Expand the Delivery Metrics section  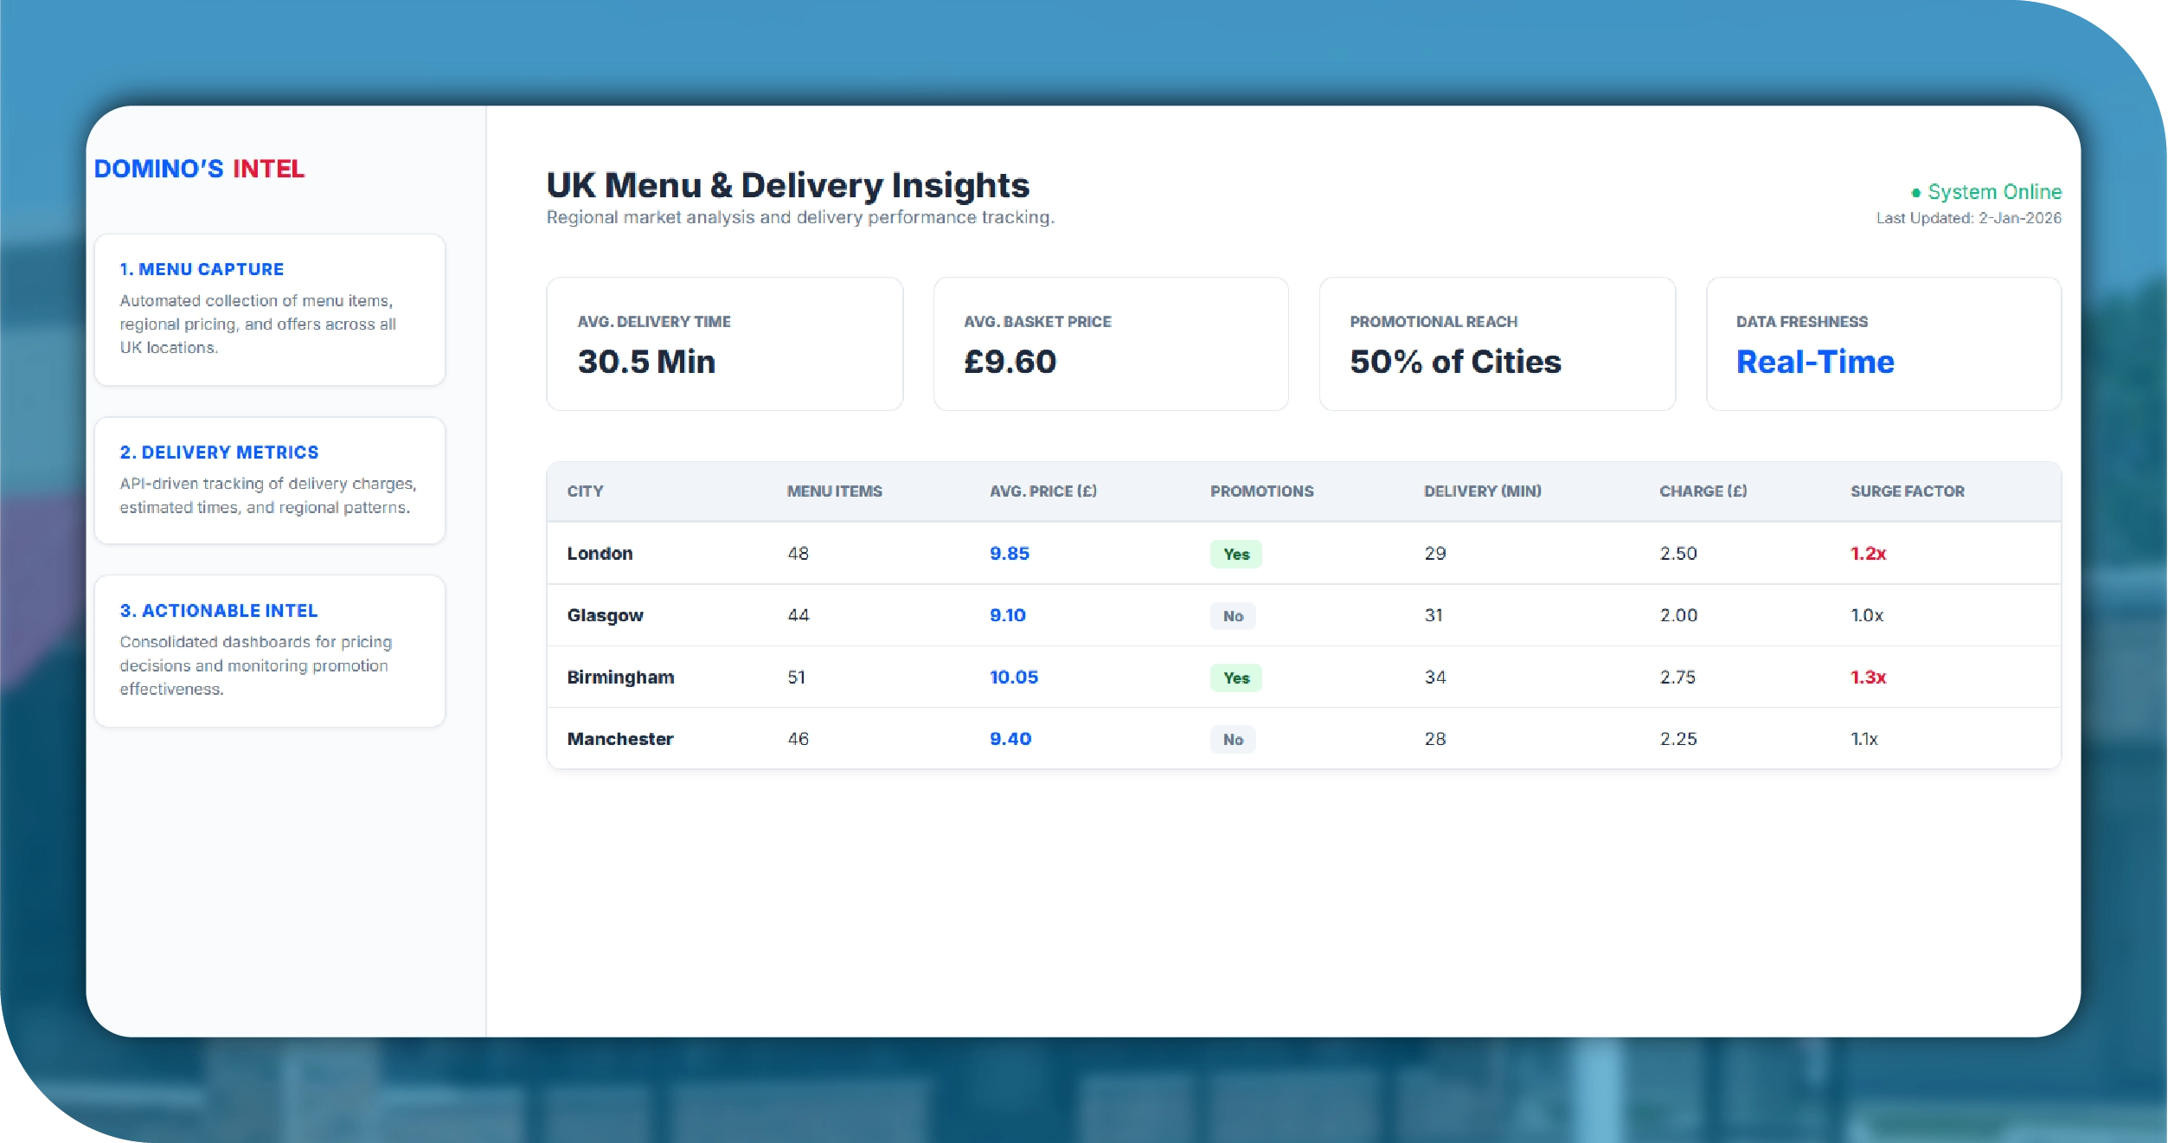pos(270,479)
